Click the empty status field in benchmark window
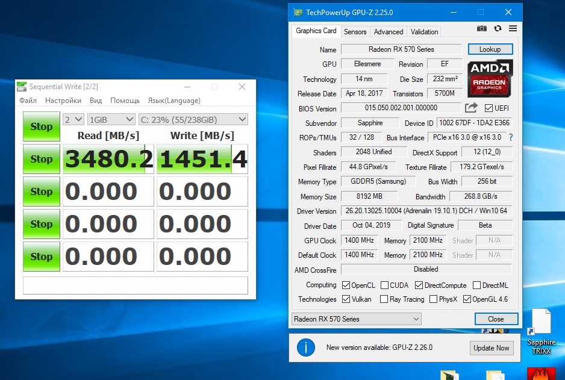565x380 pixels. tap(136, 285)
